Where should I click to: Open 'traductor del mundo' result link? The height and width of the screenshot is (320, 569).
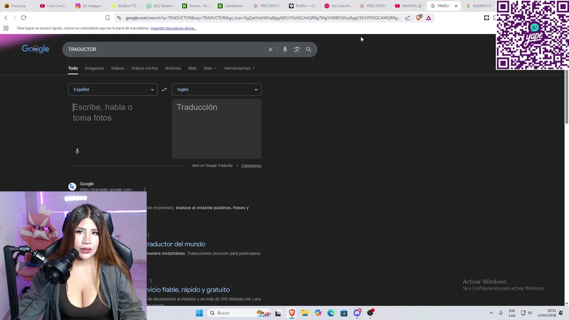(176, 244)
